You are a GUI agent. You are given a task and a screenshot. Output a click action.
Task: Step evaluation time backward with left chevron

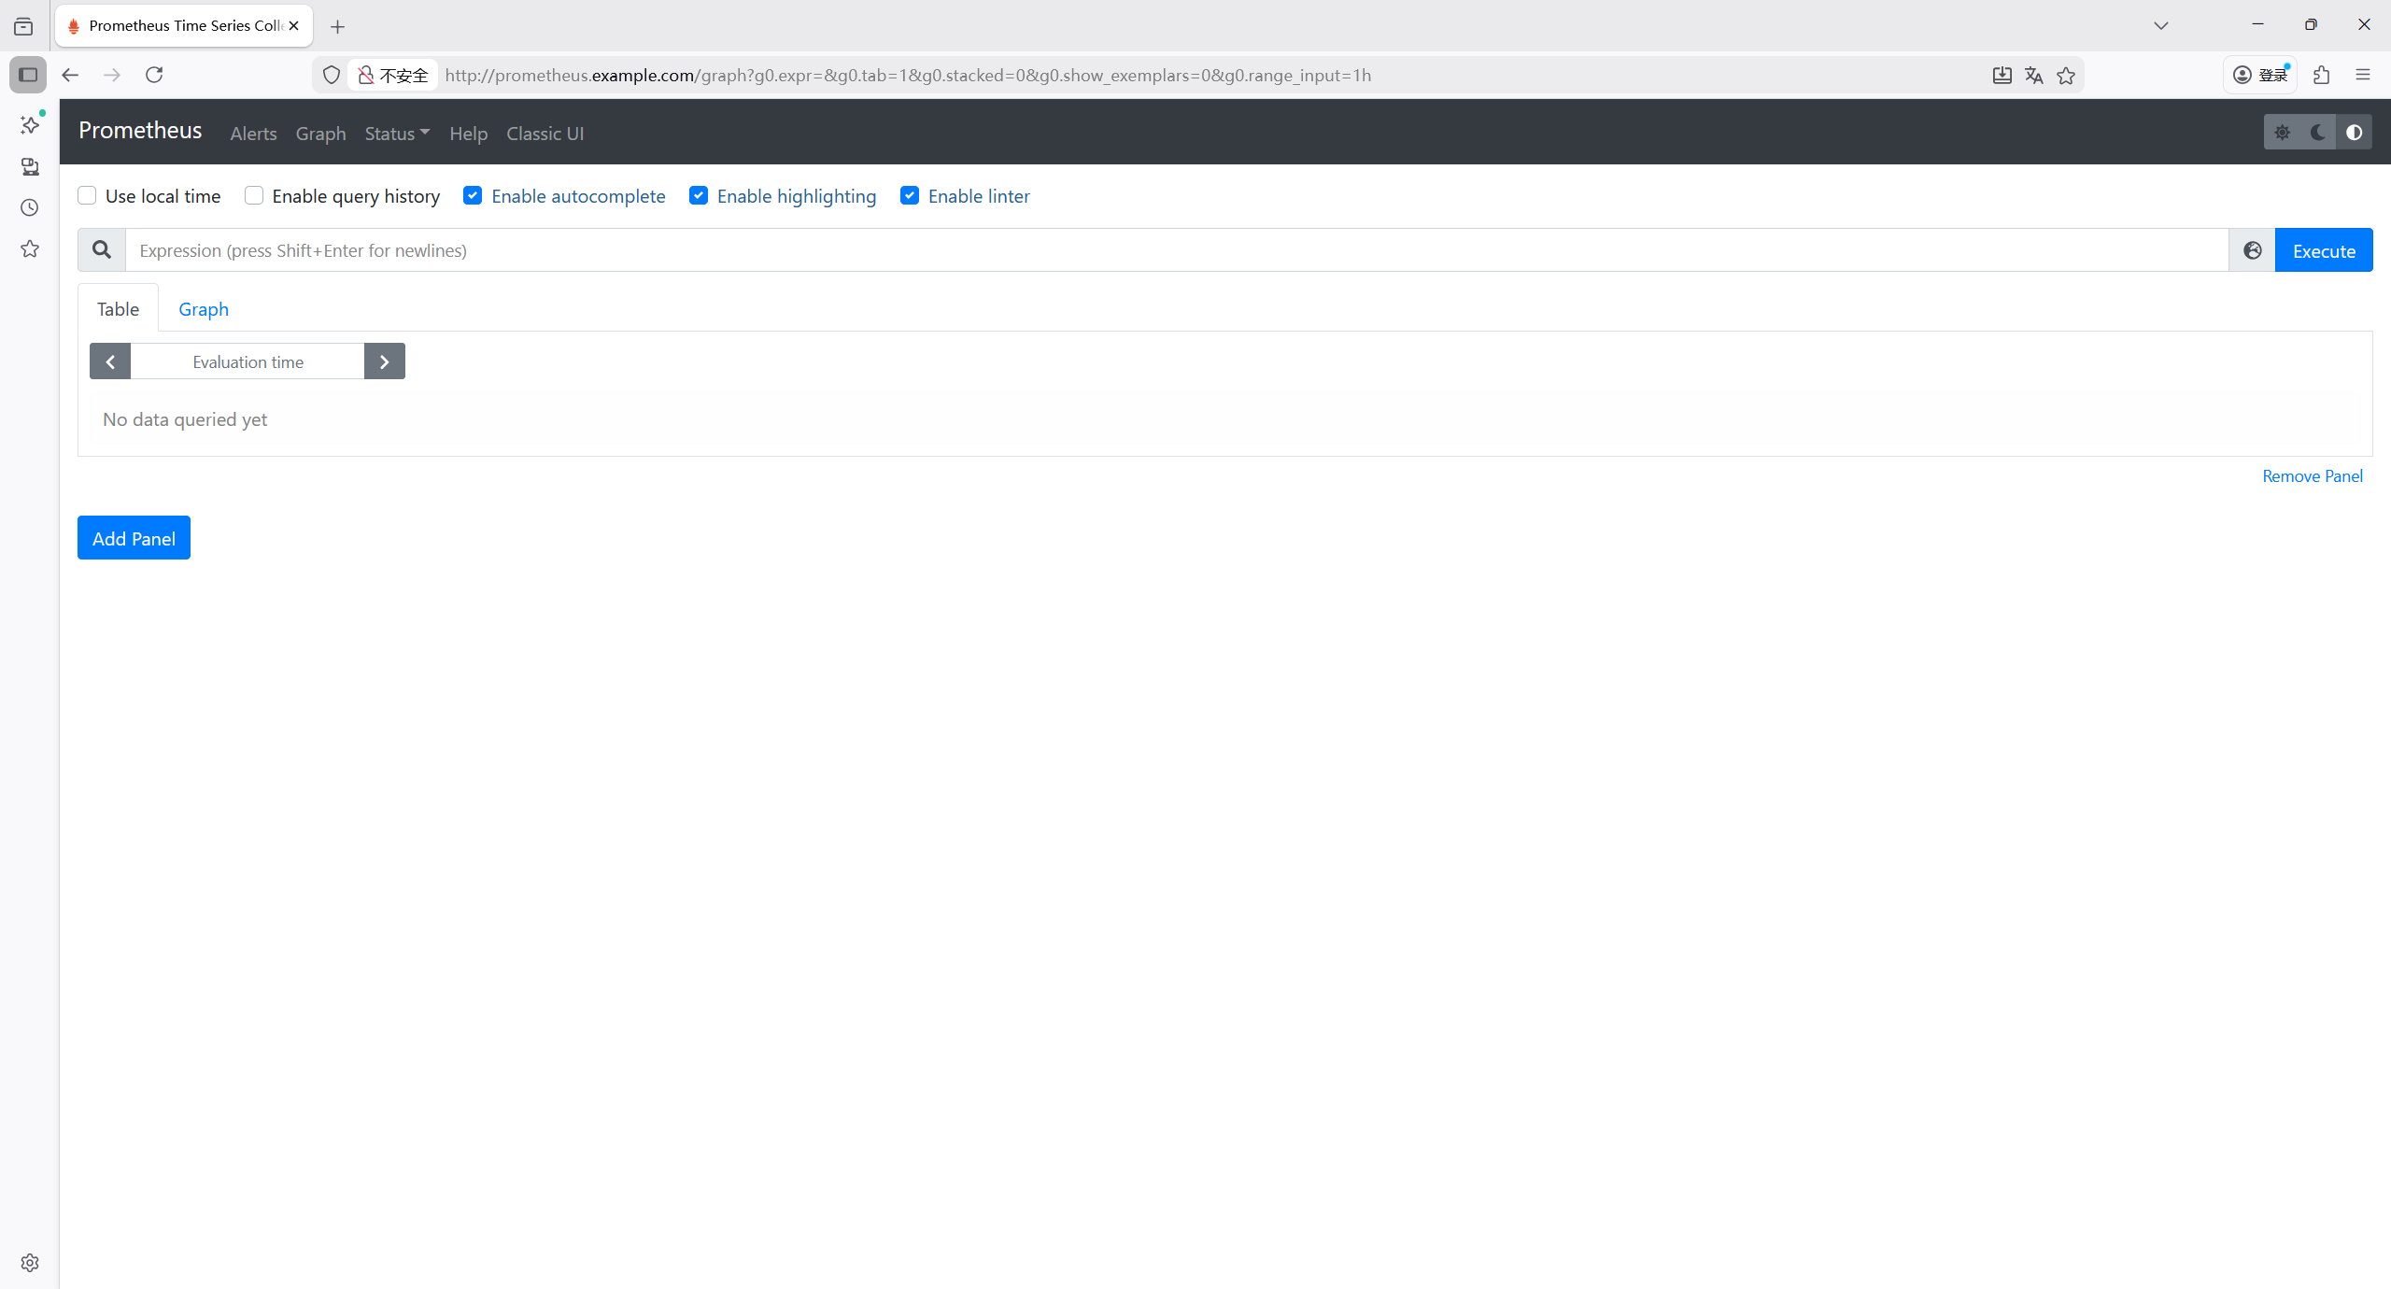[110, 361]
